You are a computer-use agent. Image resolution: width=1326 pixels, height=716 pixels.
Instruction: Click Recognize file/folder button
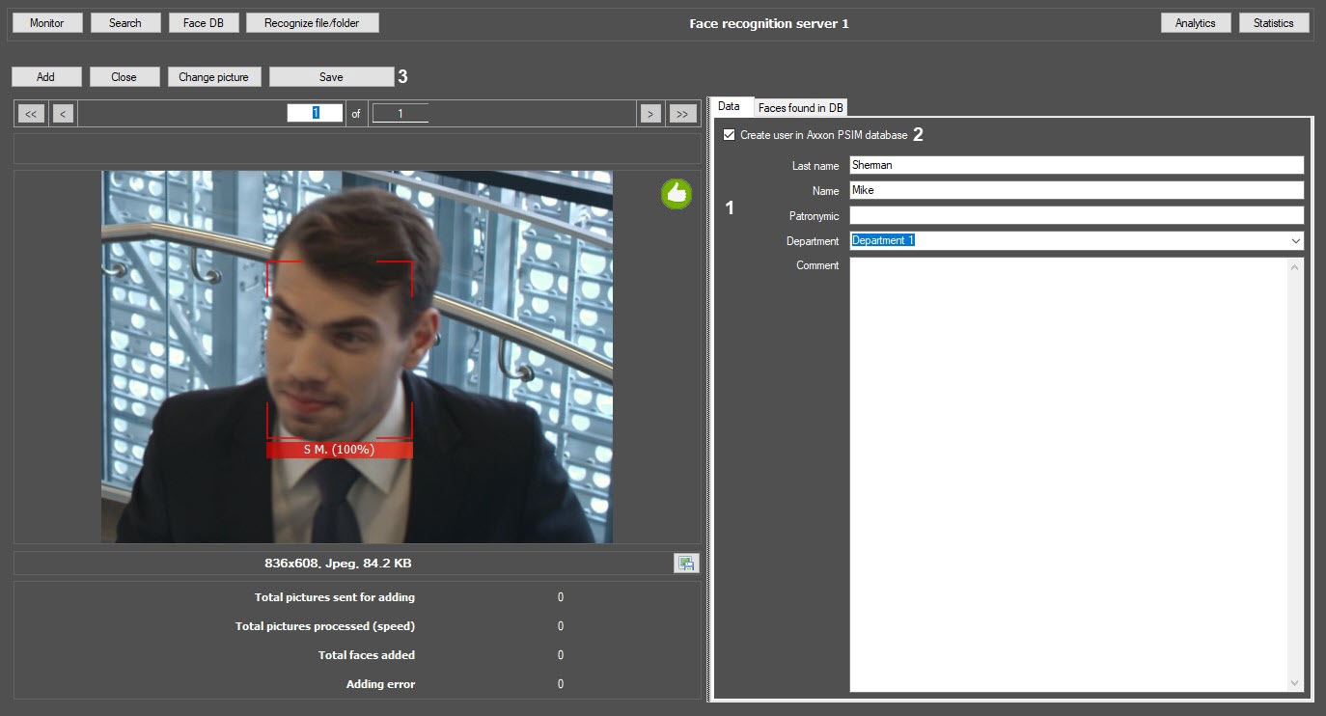(312, 23)
